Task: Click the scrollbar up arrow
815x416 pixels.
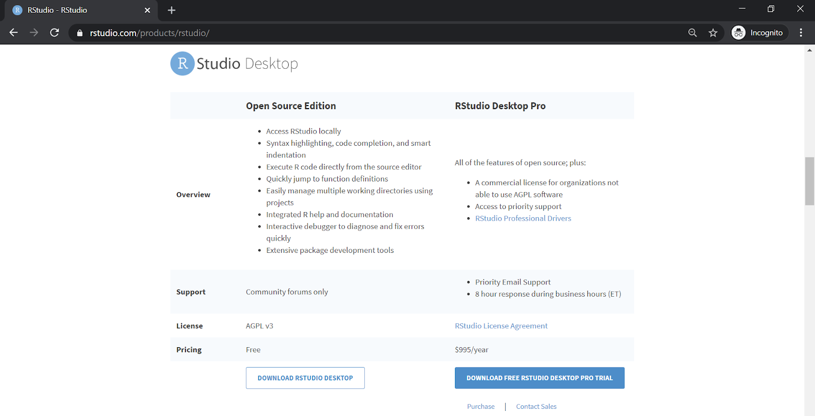Action: click(809, 49)
